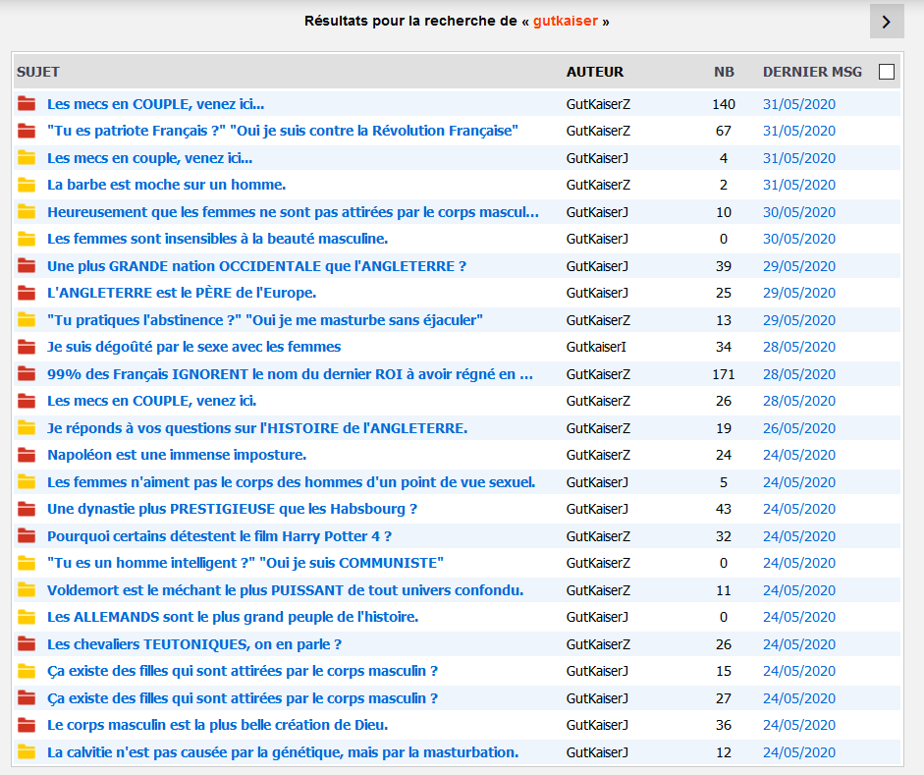Open the "Tu es patriote Français ?" topic

tap(283, 131)
